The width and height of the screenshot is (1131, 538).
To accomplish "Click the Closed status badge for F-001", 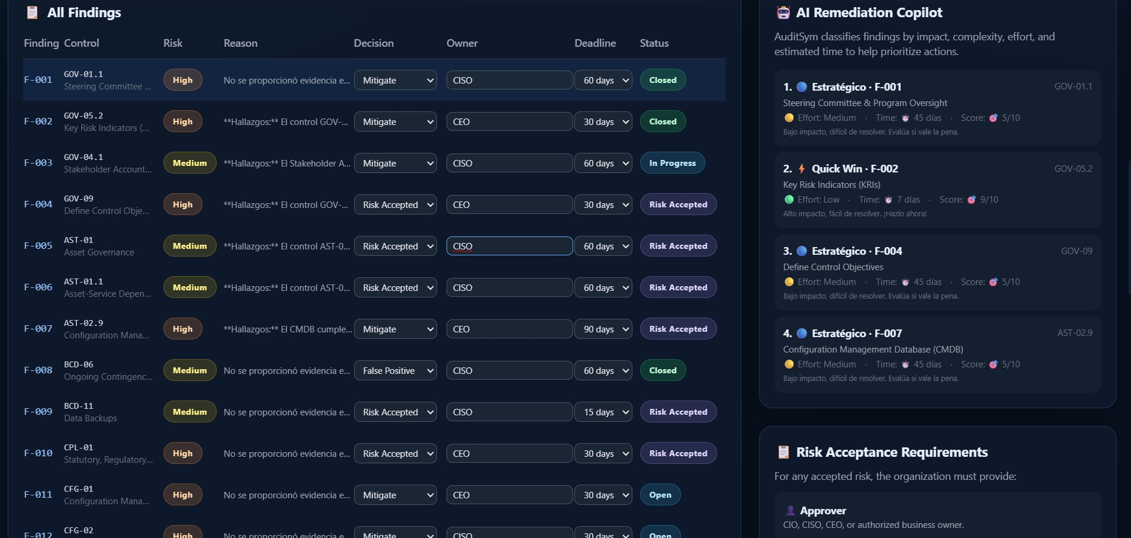I will [x=663, y=80].
